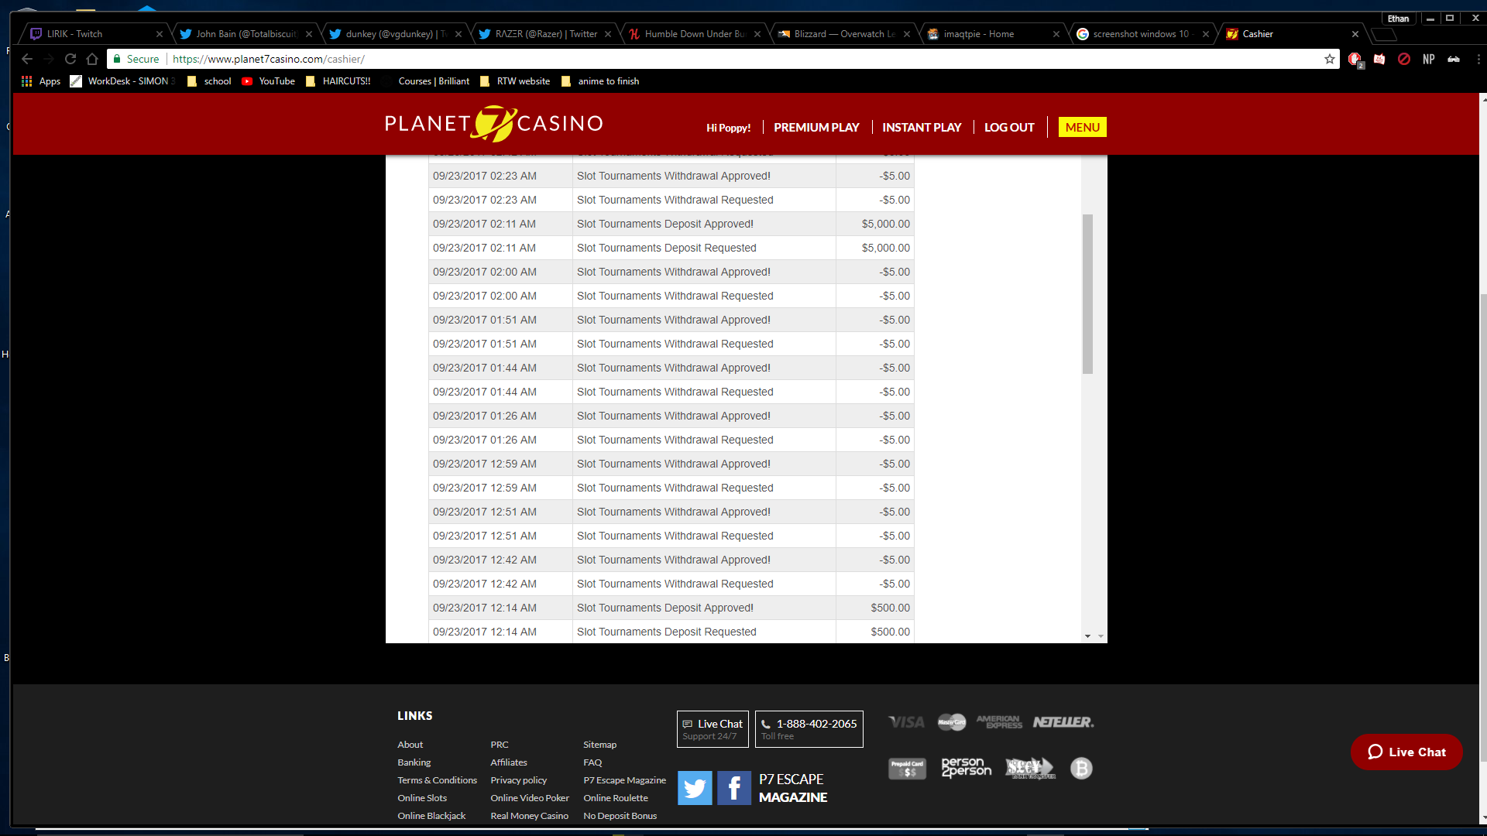The image size is (1487, 836).
Task: Click the transaction list scroll-down arrow
Action: [1087, 636]
